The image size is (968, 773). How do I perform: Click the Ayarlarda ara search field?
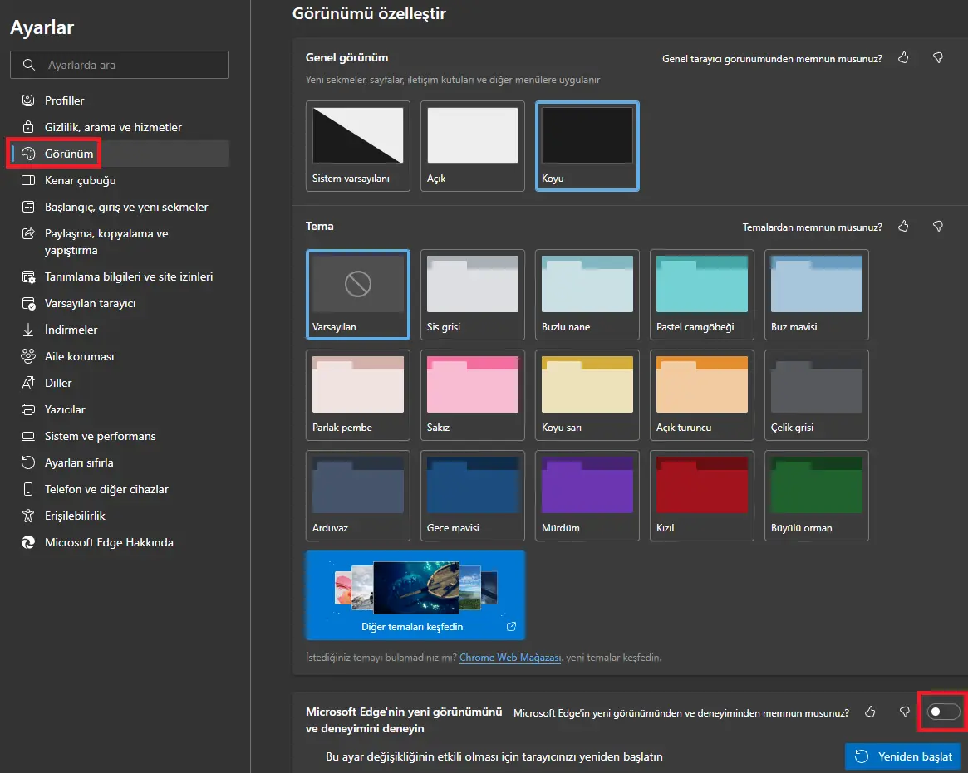(x=120, y=65)
